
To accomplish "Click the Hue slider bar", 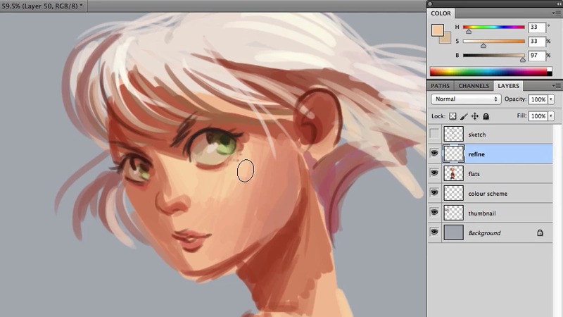I will 494,27.
